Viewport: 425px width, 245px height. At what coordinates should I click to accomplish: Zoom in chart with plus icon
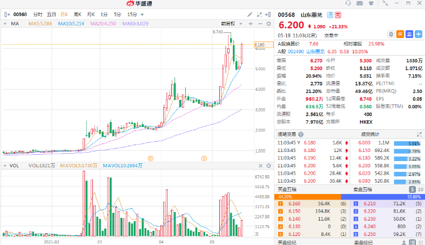(250, 24)
